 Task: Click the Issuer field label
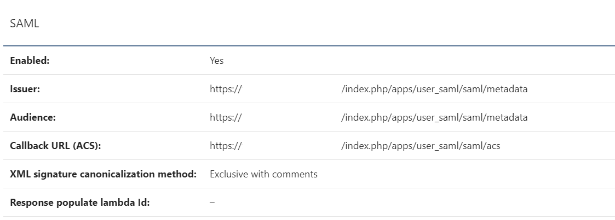coord(25,89)
